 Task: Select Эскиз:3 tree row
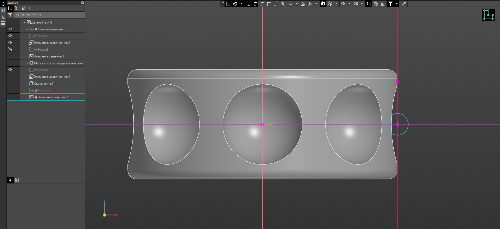point(53,50)
